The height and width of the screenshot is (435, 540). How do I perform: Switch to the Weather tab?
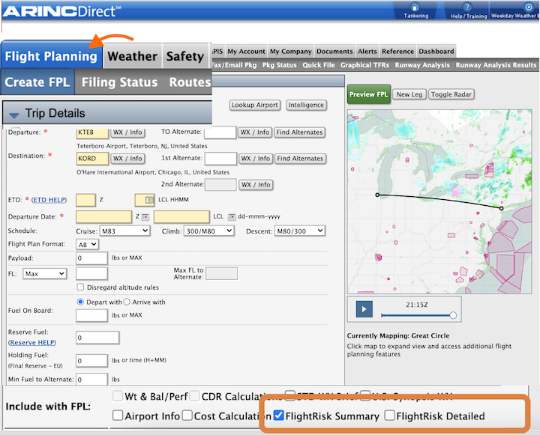132,56
